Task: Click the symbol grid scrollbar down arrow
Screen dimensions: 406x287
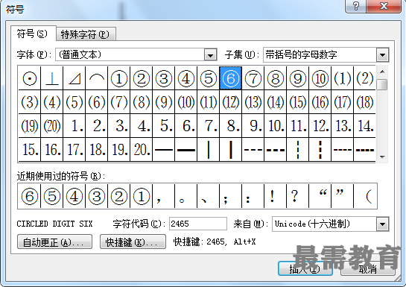Action: pyautogui.click(x=382, y=157)
